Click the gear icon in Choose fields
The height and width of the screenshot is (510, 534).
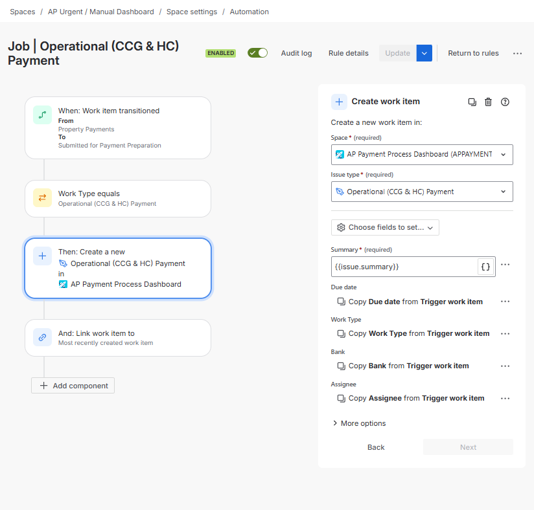tap(341, 227)
